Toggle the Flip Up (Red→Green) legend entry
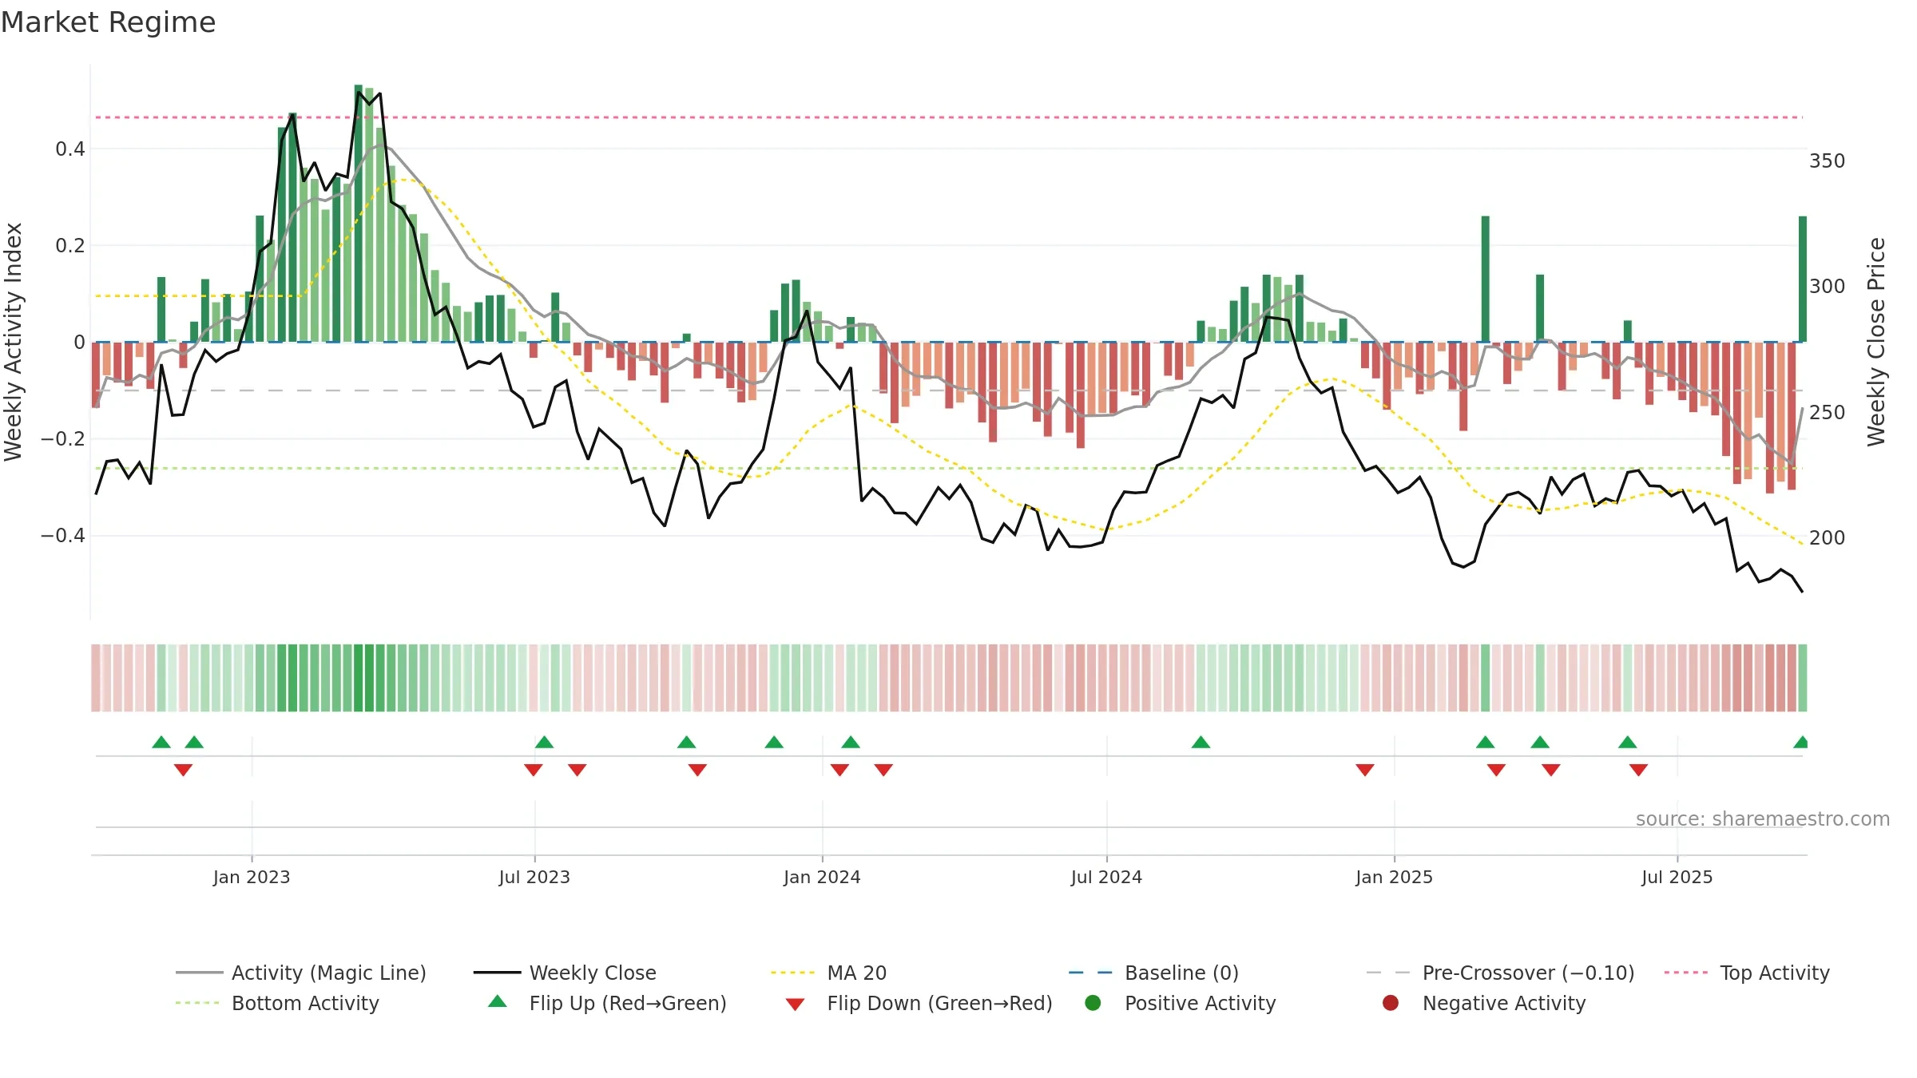 tap(607, 1003)
